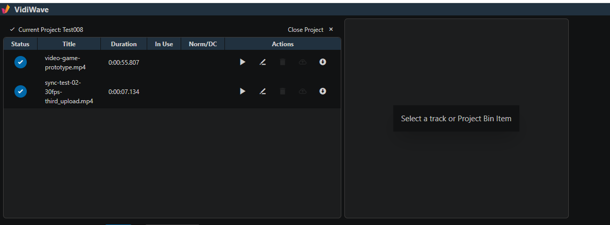
Task: Download the sync-test-02 file using arrow icon
Action: click(x=323, y=91)
